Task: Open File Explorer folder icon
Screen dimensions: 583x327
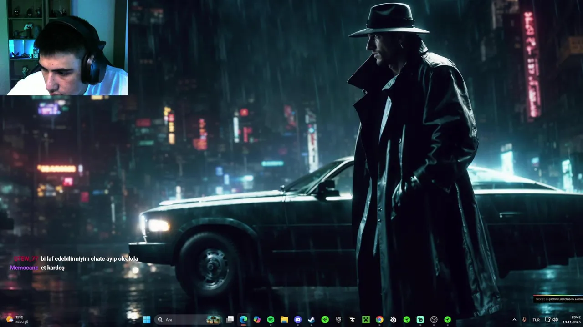Action: click(284, 320)
